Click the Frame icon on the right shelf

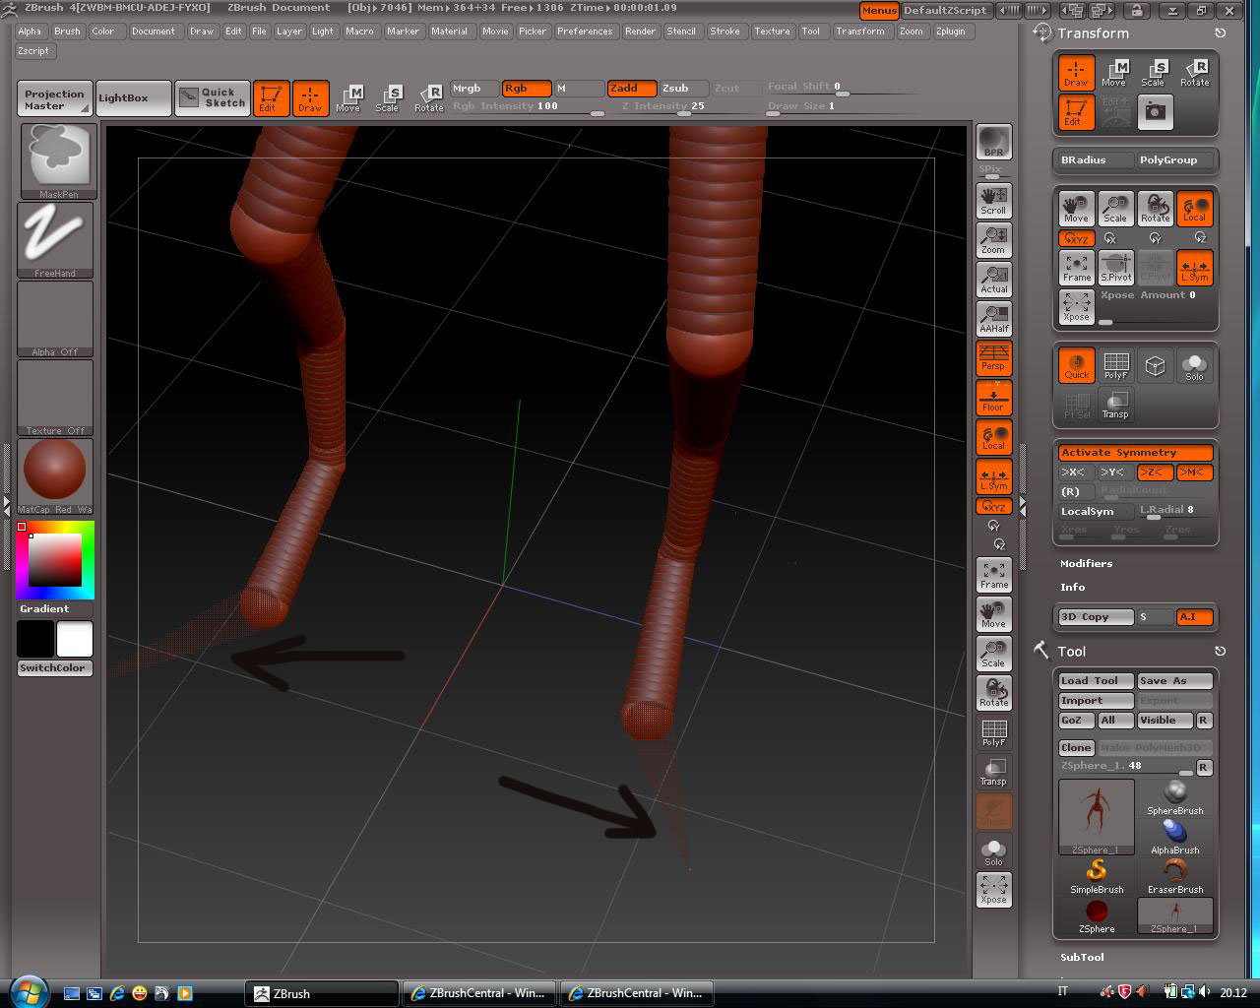click(993, 574)
